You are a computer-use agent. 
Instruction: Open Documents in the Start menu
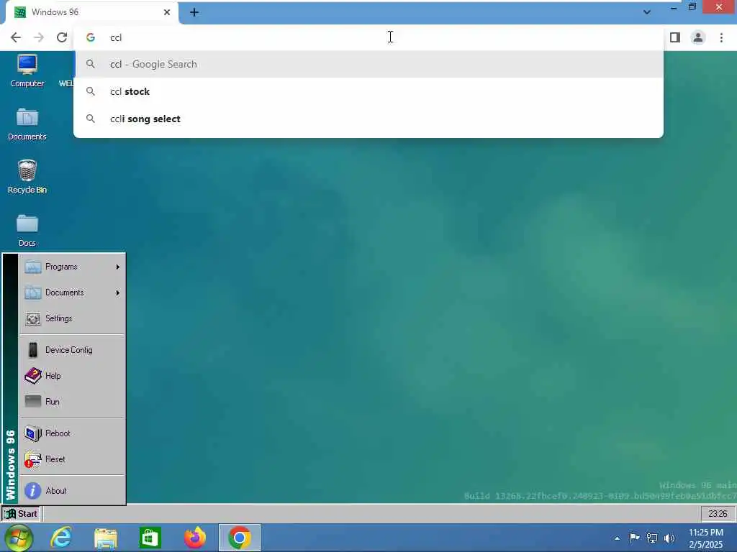coord(71,293)
